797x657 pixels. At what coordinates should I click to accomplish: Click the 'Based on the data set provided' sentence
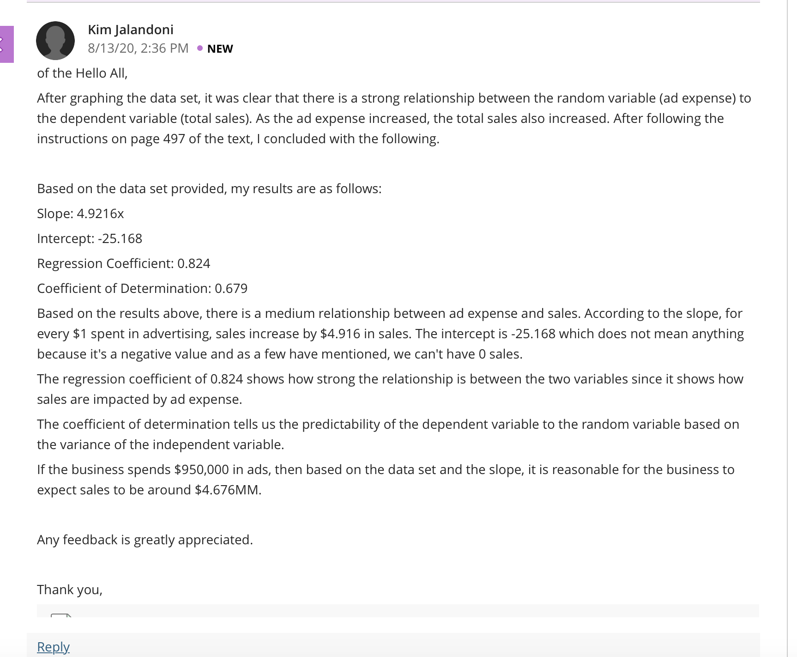click(209, 189)
